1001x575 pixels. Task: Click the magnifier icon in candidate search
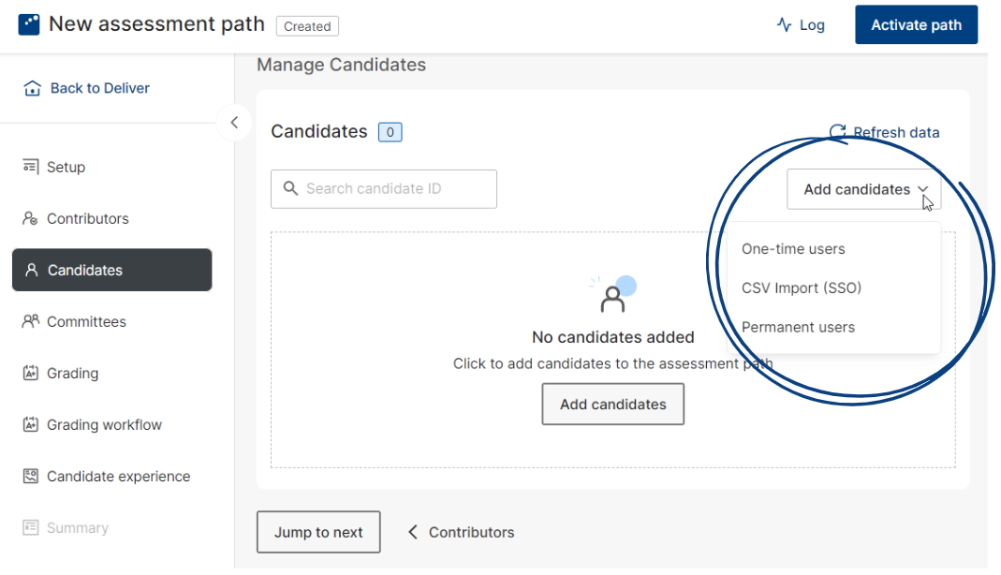(290, 188)
